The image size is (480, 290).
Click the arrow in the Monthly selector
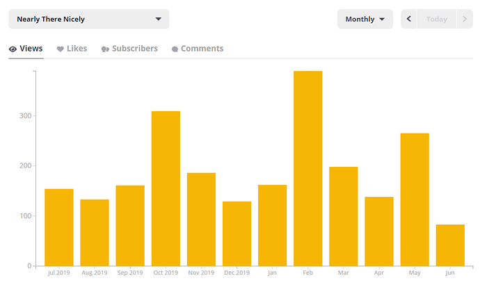pos(382,19)
